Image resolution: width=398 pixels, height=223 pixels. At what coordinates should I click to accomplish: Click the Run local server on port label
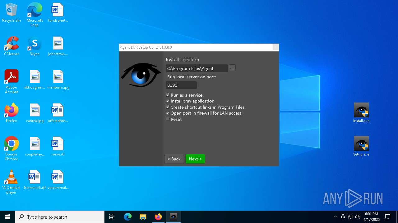tap(192, 77)
